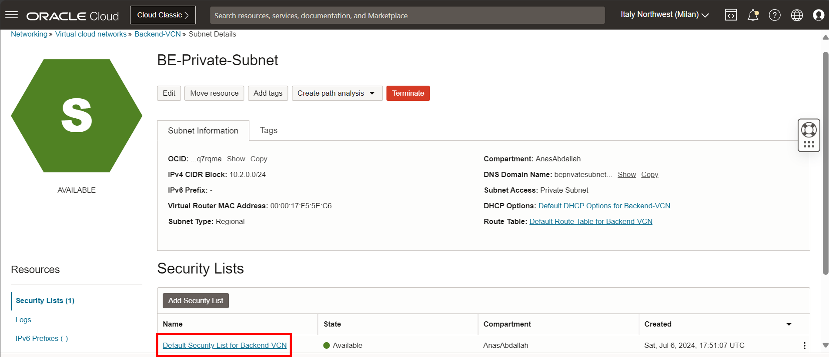The width and height of the screenshot is (829, 357).
Task: Click the State column header
Action: [398, 324]
